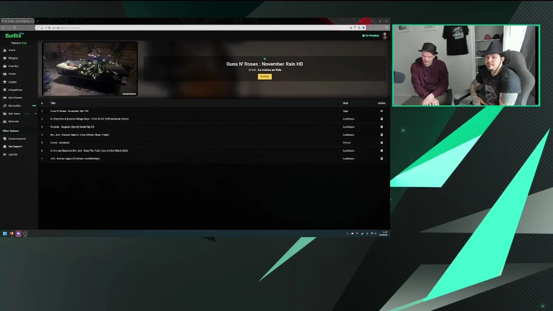The height and width of the screenshot is (311, 553).
Task: Delete the Rasputin song with trash icon
Action: (x=381, y=127)
